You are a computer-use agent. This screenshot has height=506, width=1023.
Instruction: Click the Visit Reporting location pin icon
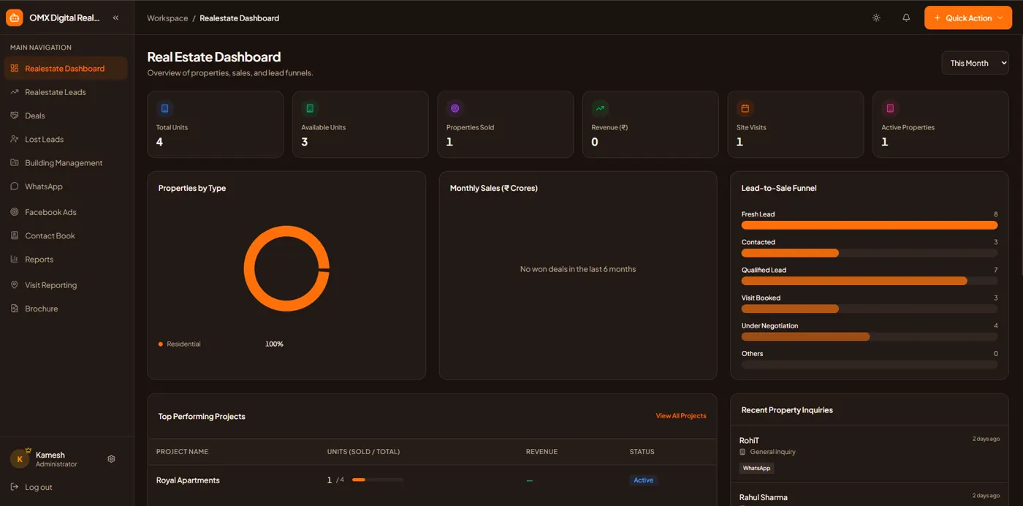pyautogui.click(x=14, y=285)
